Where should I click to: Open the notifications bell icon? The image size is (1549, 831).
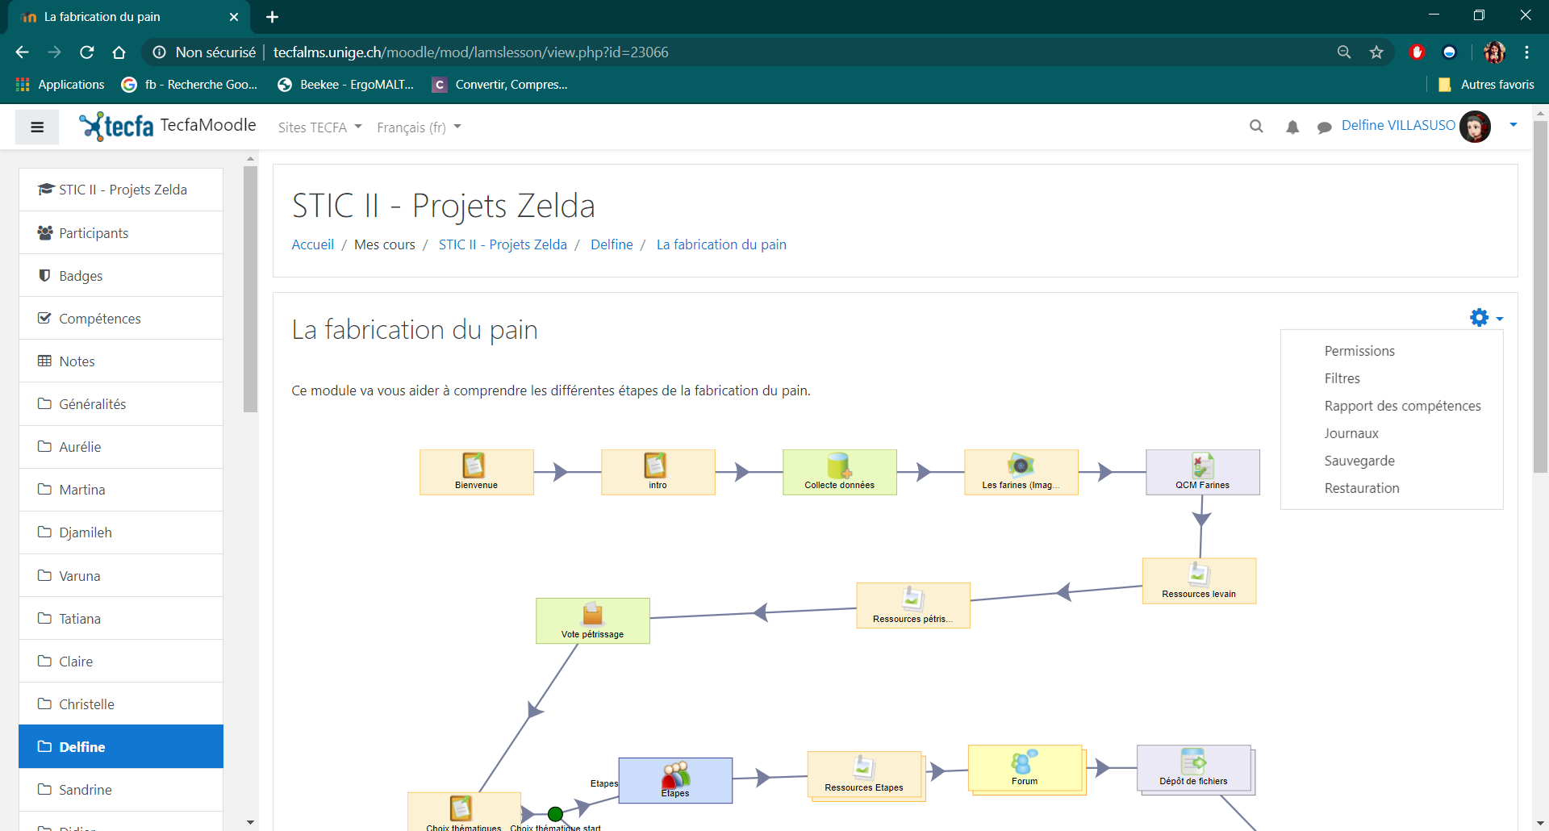pos(1292,127)
